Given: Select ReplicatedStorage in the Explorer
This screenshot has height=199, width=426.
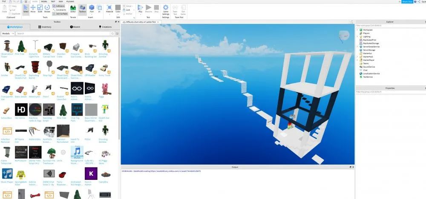Looking at the screenshot, I should (371, 43).
